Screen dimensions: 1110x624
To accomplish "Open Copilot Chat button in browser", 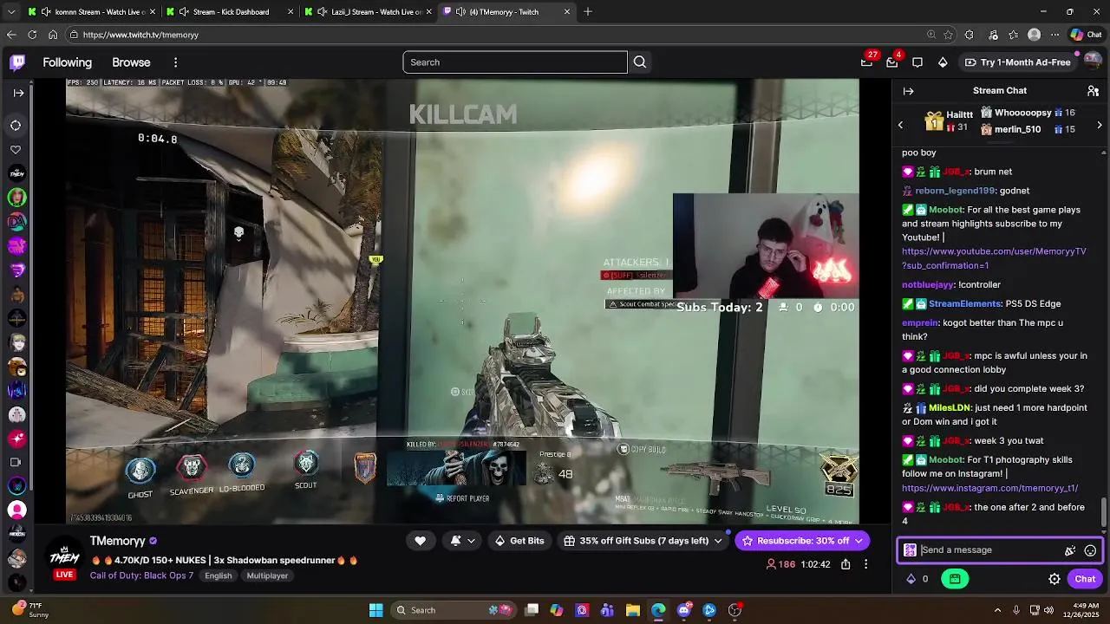I will click(1086, 35).
